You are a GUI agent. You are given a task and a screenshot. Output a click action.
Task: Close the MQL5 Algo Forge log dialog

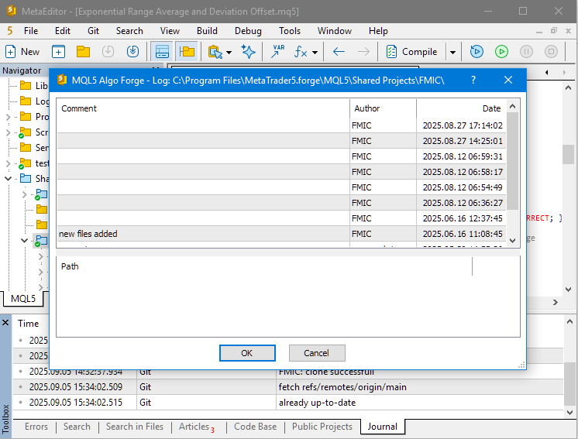(508, 80)
